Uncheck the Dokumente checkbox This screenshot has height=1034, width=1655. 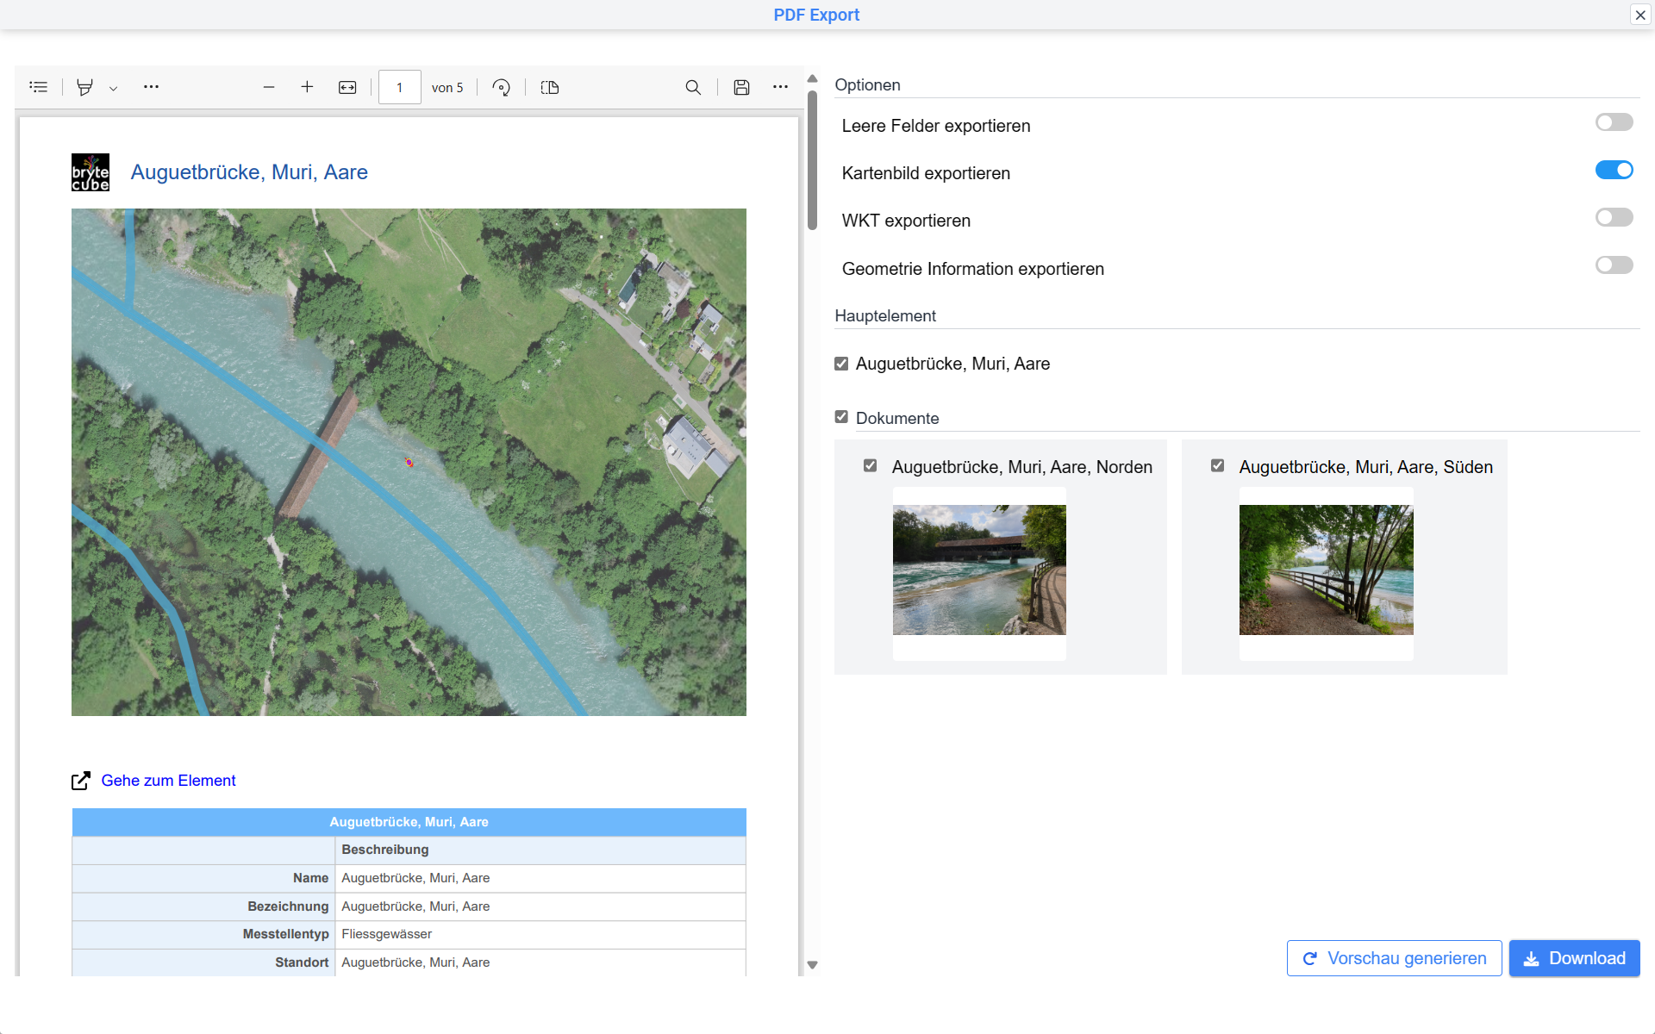point(841,417)
